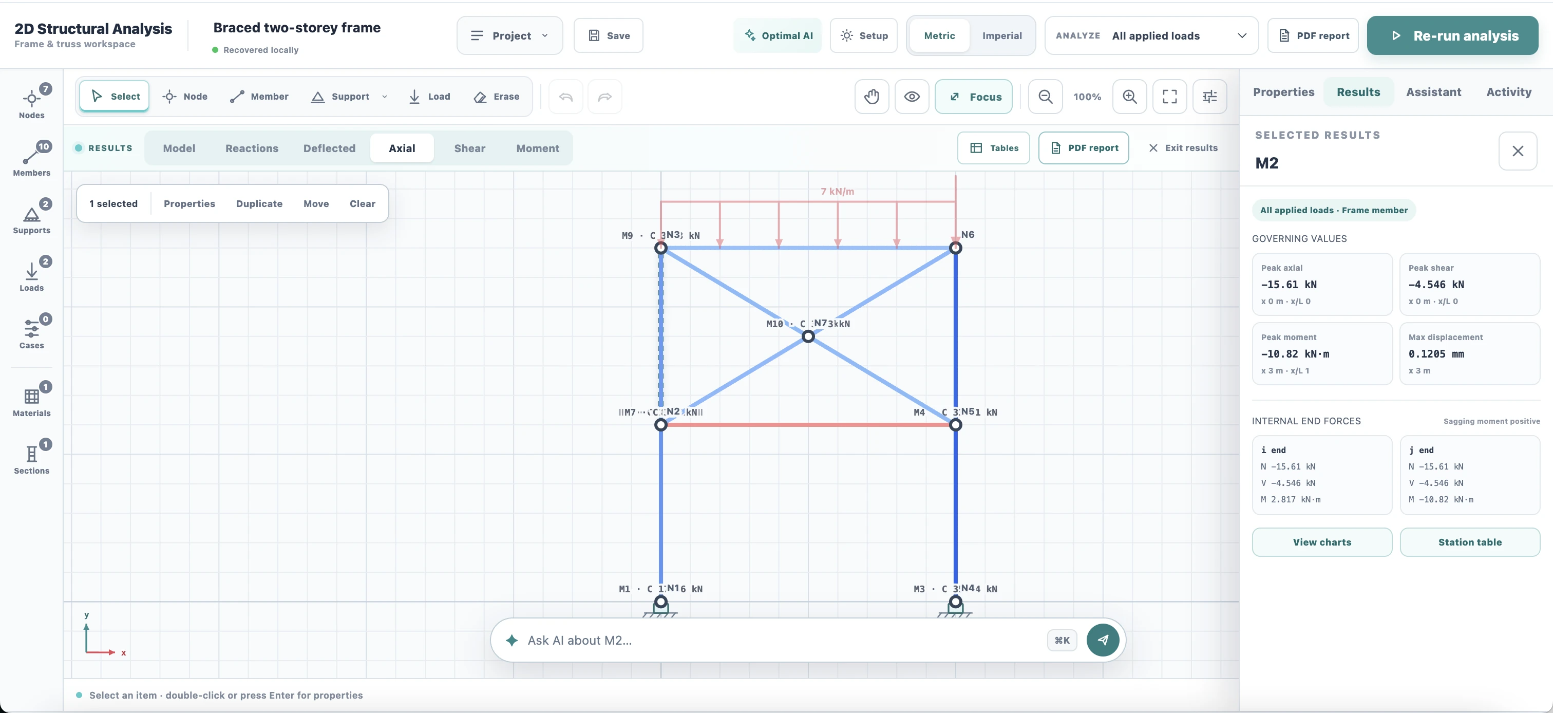
Task: Expand the Support type dropdown arrow
Action: tap(385, 97)
